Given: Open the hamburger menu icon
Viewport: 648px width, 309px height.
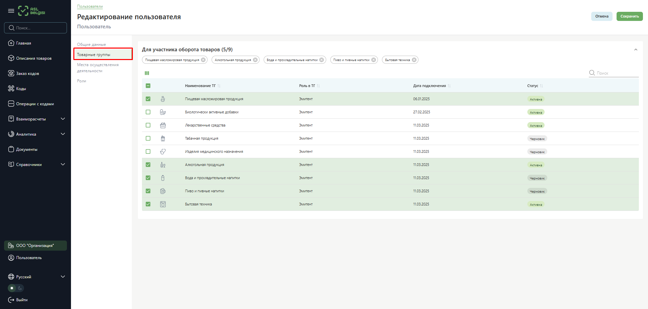Looking at the screenshot, I should (x=11, y=11).
